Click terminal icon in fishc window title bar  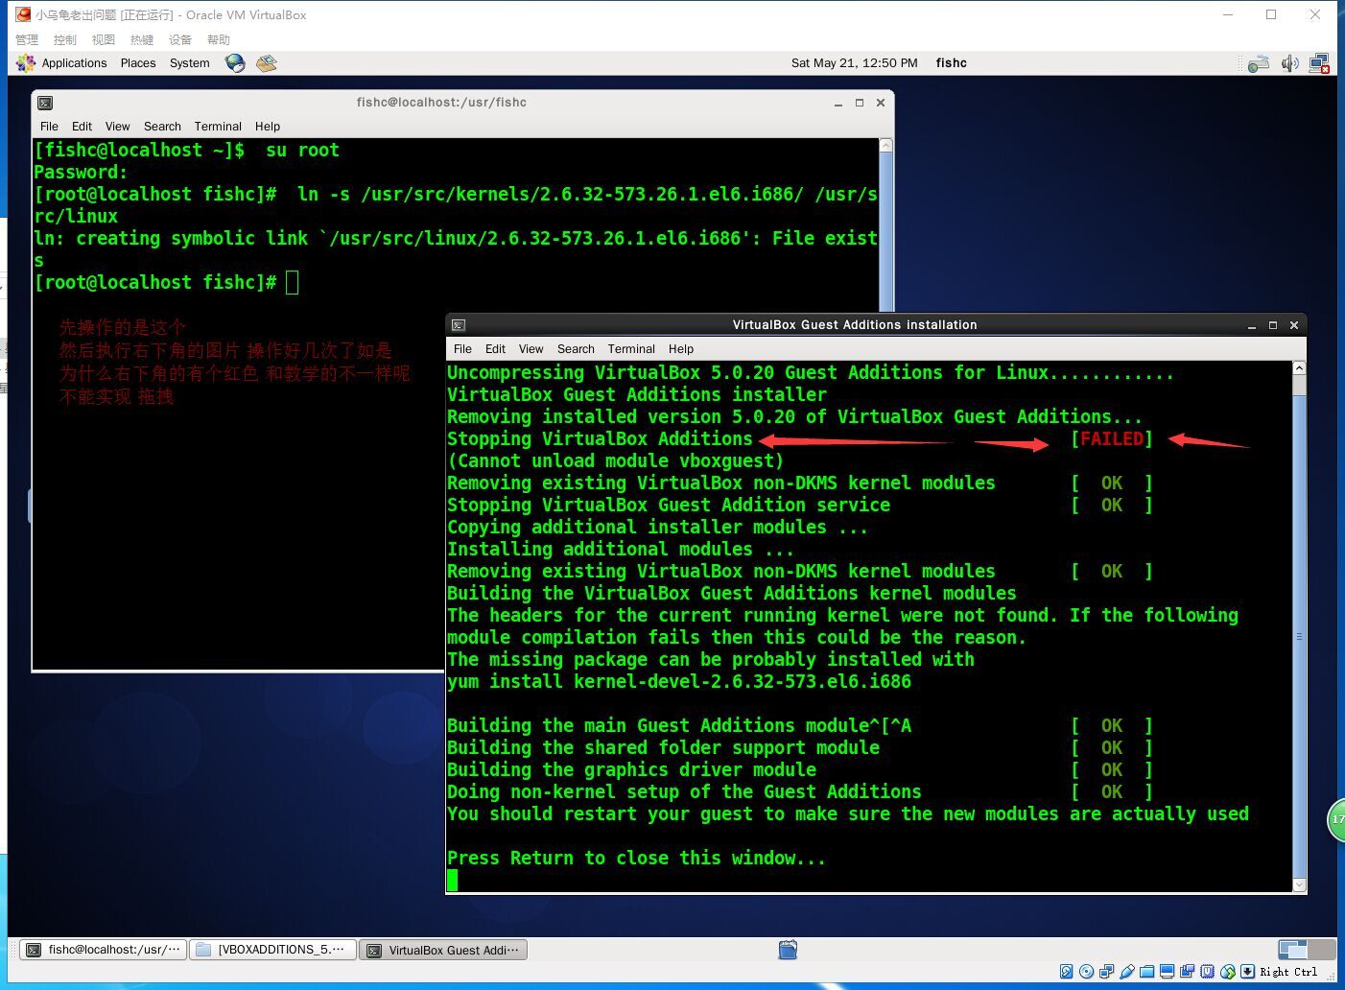(45, 103)
